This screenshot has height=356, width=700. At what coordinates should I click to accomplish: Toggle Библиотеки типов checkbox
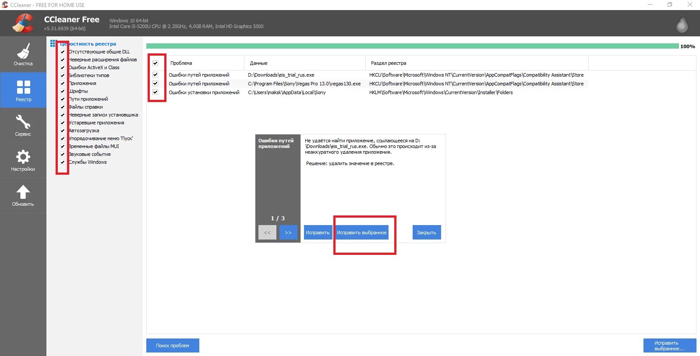click(63, 75)
